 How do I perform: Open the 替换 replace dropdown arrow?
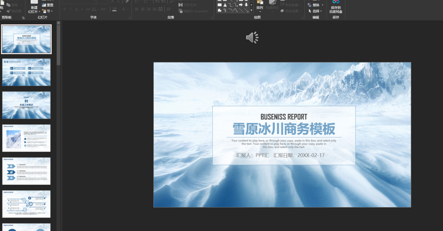point(322,5)
